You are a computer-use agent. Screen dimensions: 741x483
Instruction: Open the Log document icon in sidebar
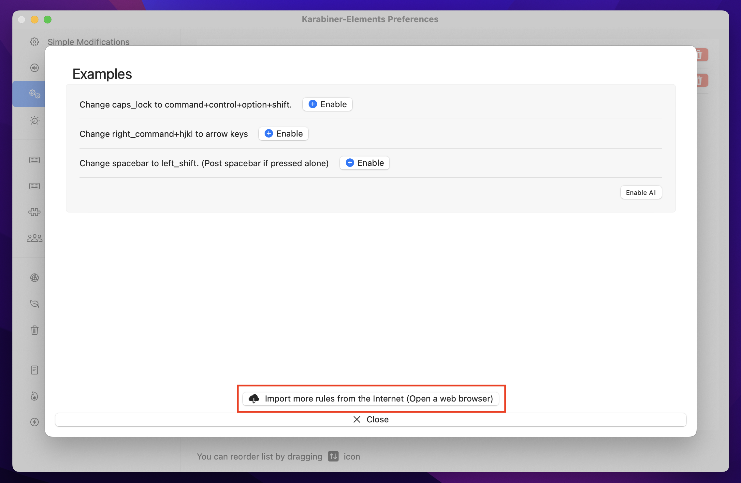[x=35, y=370]
